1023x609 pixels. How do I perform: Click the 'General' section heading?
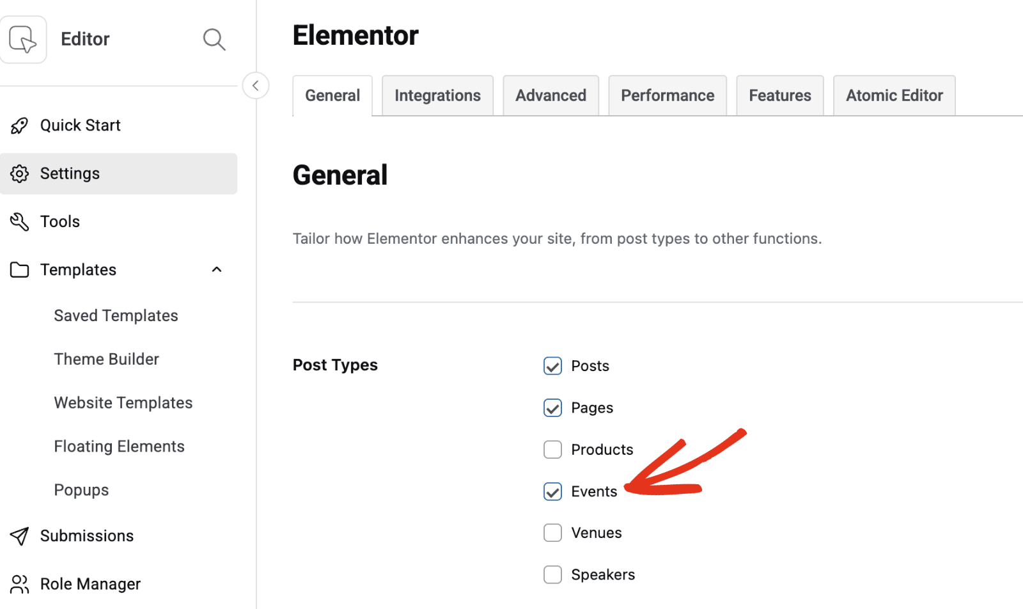coord(340,175)
